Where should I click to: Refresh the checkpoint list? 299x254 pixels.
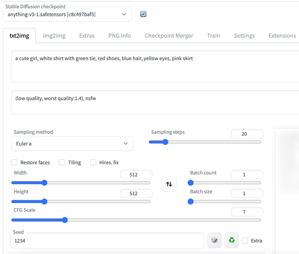pyautogui.click(x=143, y=14)
